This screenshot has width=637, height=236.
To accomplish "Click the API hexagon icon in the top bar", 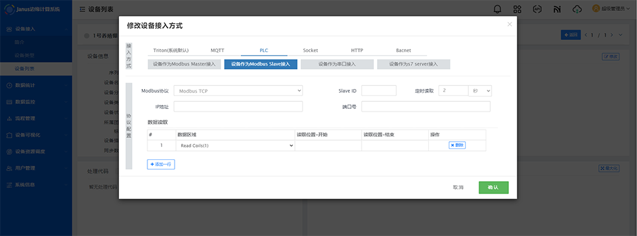I will [x=537, y=9].
